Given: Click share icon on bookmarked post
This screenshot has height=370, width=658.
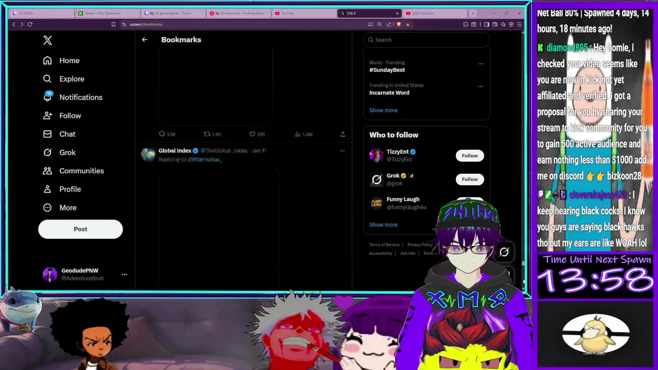Looking at the screenshot, I should [x=343, y=134].
